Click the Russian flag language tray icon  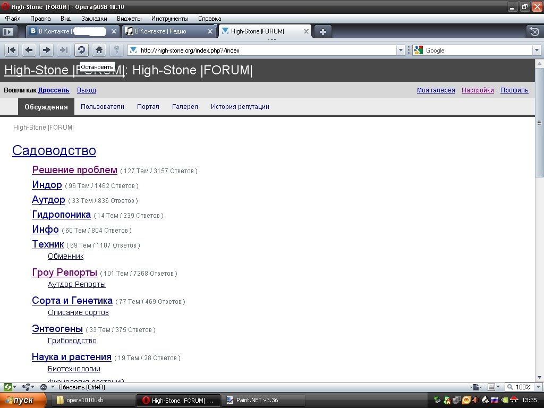[x=495, y=400]
